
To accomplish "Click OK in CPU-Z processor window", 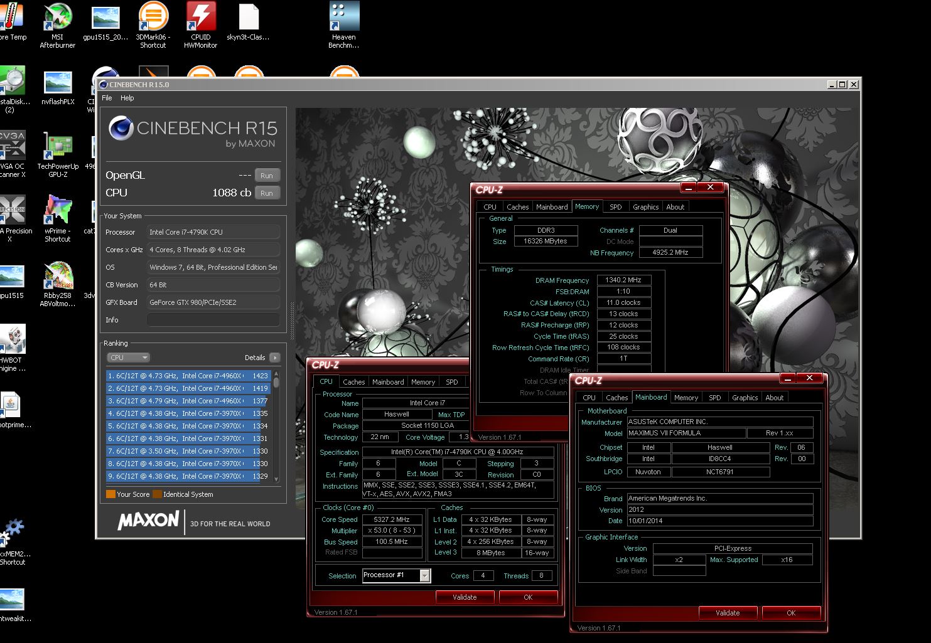I will (x=528, y=597).
